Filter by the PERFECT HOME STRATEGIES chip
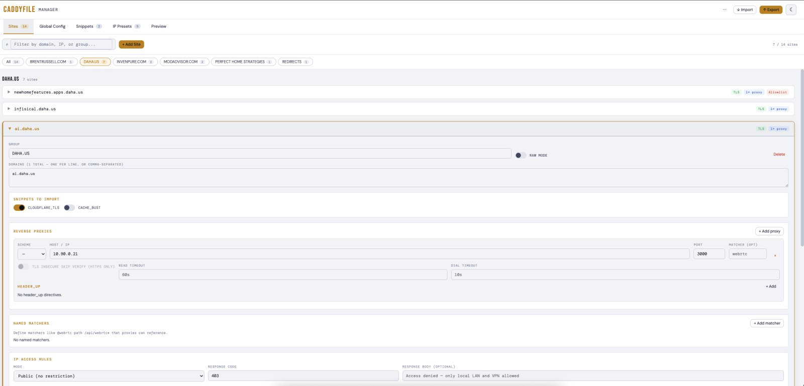804x386 pixels. [x=244, y=62]
